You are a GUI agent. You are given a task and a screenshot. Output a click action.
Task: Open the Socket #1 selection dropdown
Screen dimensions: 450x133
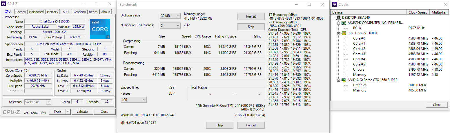(x=38, y=102)
